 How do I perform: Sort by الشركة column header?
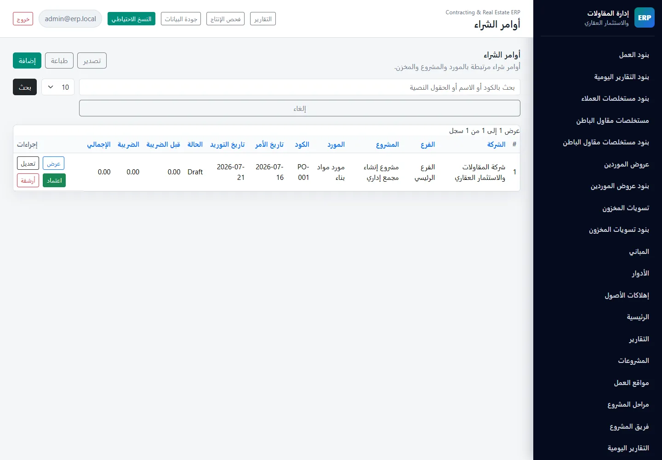496,144
